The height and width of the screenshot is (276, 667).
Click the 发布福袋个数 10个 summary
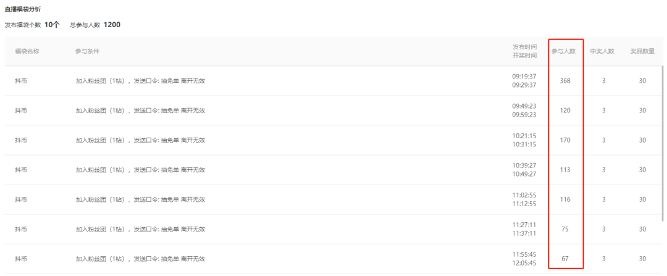(x=32, y=25)
